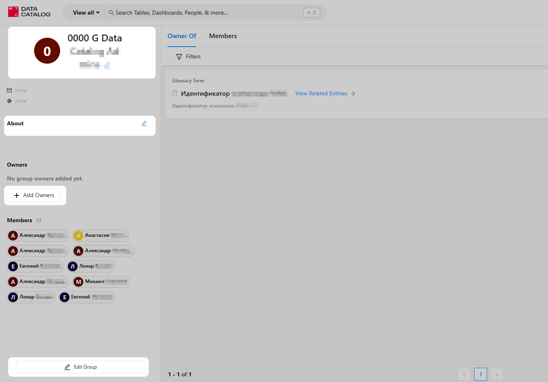The height and width of the screenshot is (382, 548).
Task: Switch to the Members tab
Action: [x=223, y=36]
